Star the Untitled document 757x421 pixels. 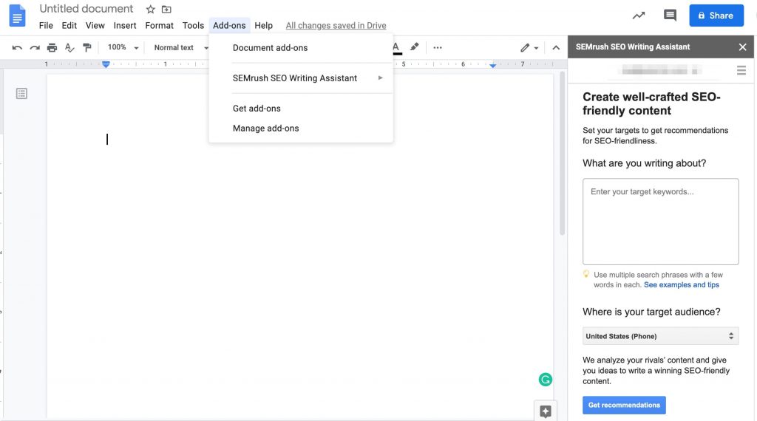151,9
